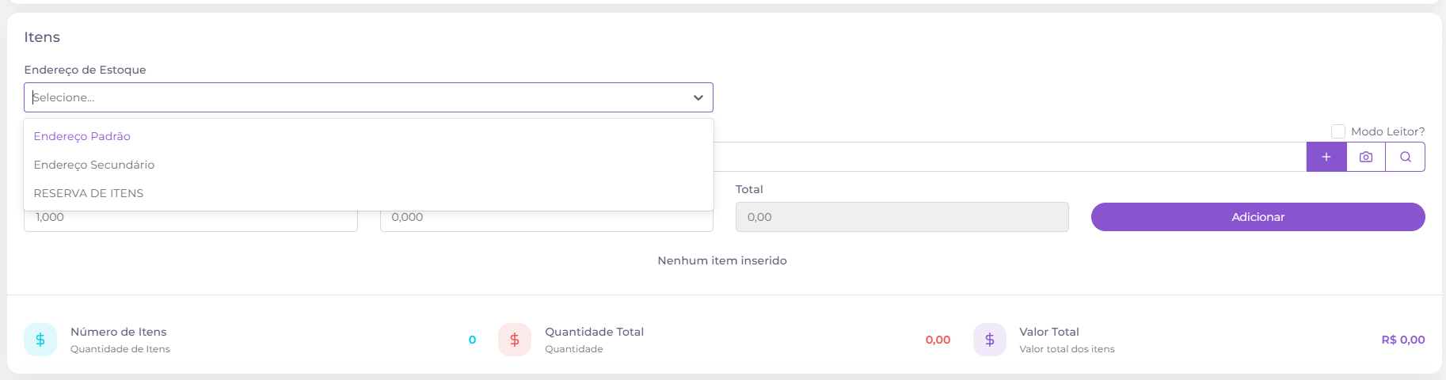
Task: Click the magnifier search icon
Action: (1406, 157)
